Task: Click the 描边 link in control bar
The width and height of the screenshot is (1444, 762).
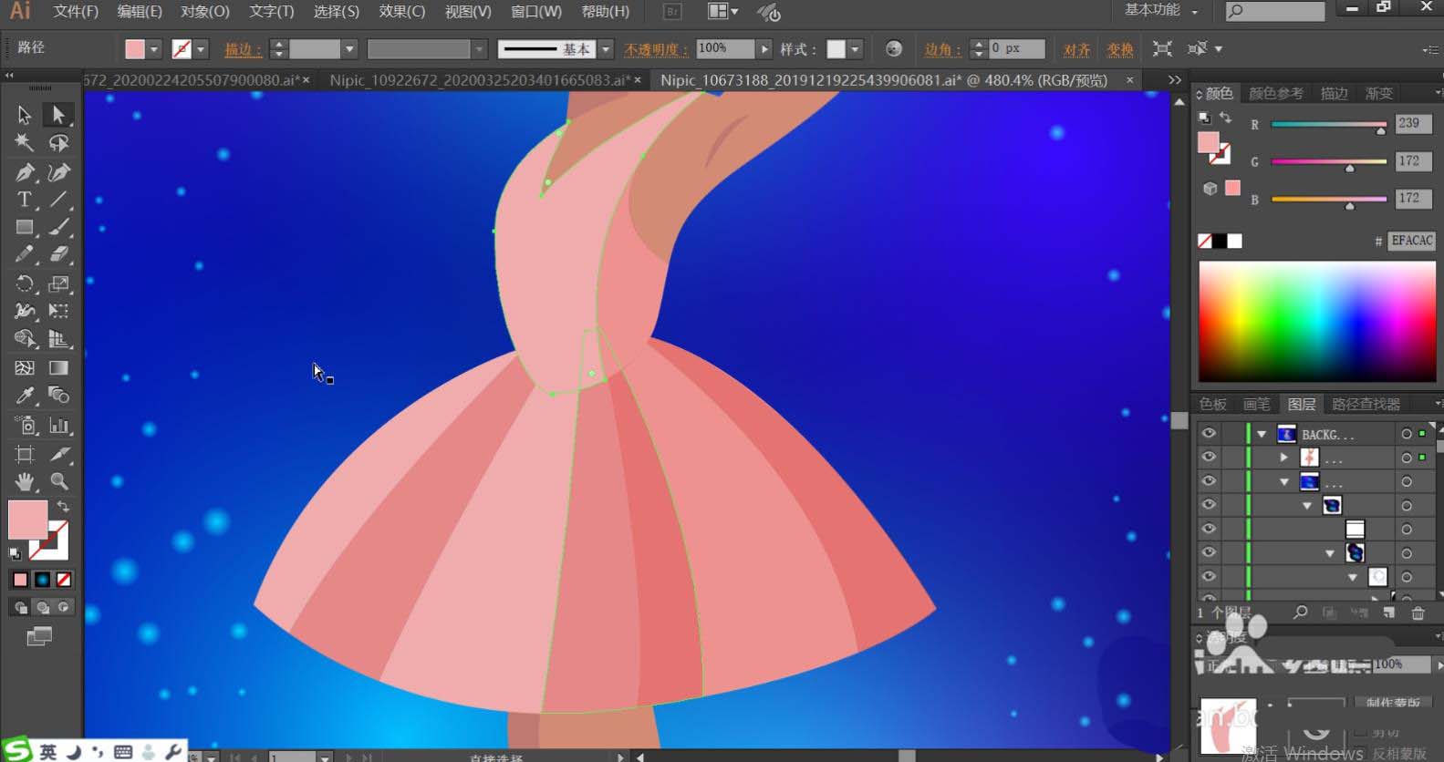Action: pos(243,49)
